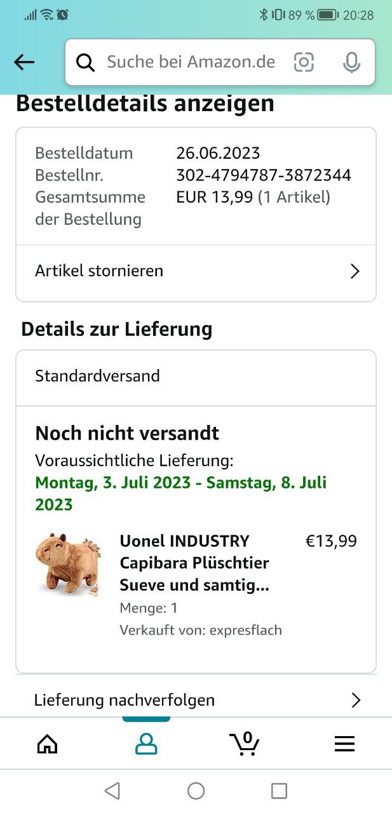
Task: Tap Lieferung nachverfolgen to track delivery
Action: 125,700
